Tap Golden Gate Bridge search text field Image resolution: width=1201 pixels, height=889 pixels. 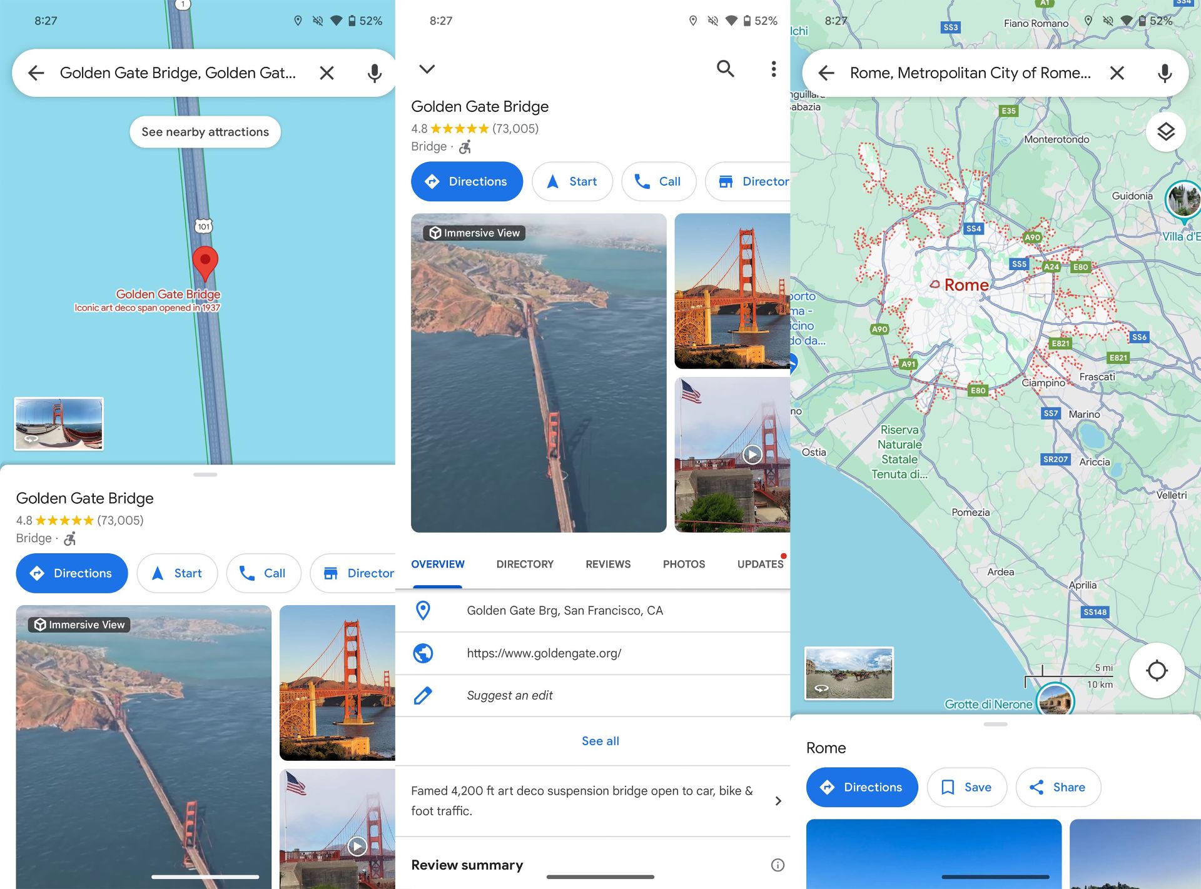[178, 73]
